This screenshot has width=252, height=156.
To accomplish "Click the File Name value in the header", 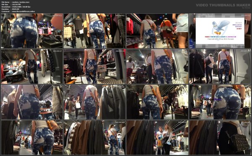I will click(x=21, y=2).
